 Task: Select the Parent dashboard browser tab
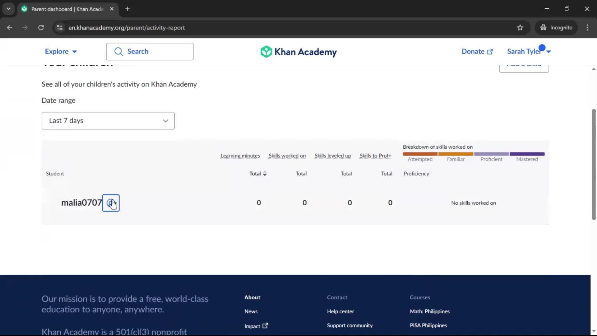tap(68, 9)
